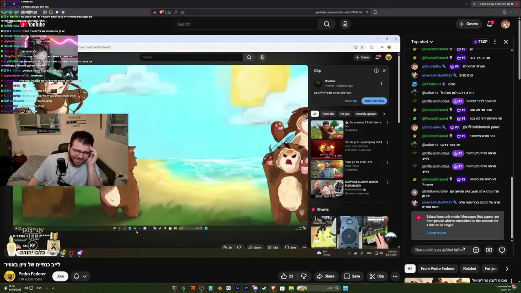The image size is (521, 293).
Task: Select the For you chip
Action: click(x=490, y=269)
